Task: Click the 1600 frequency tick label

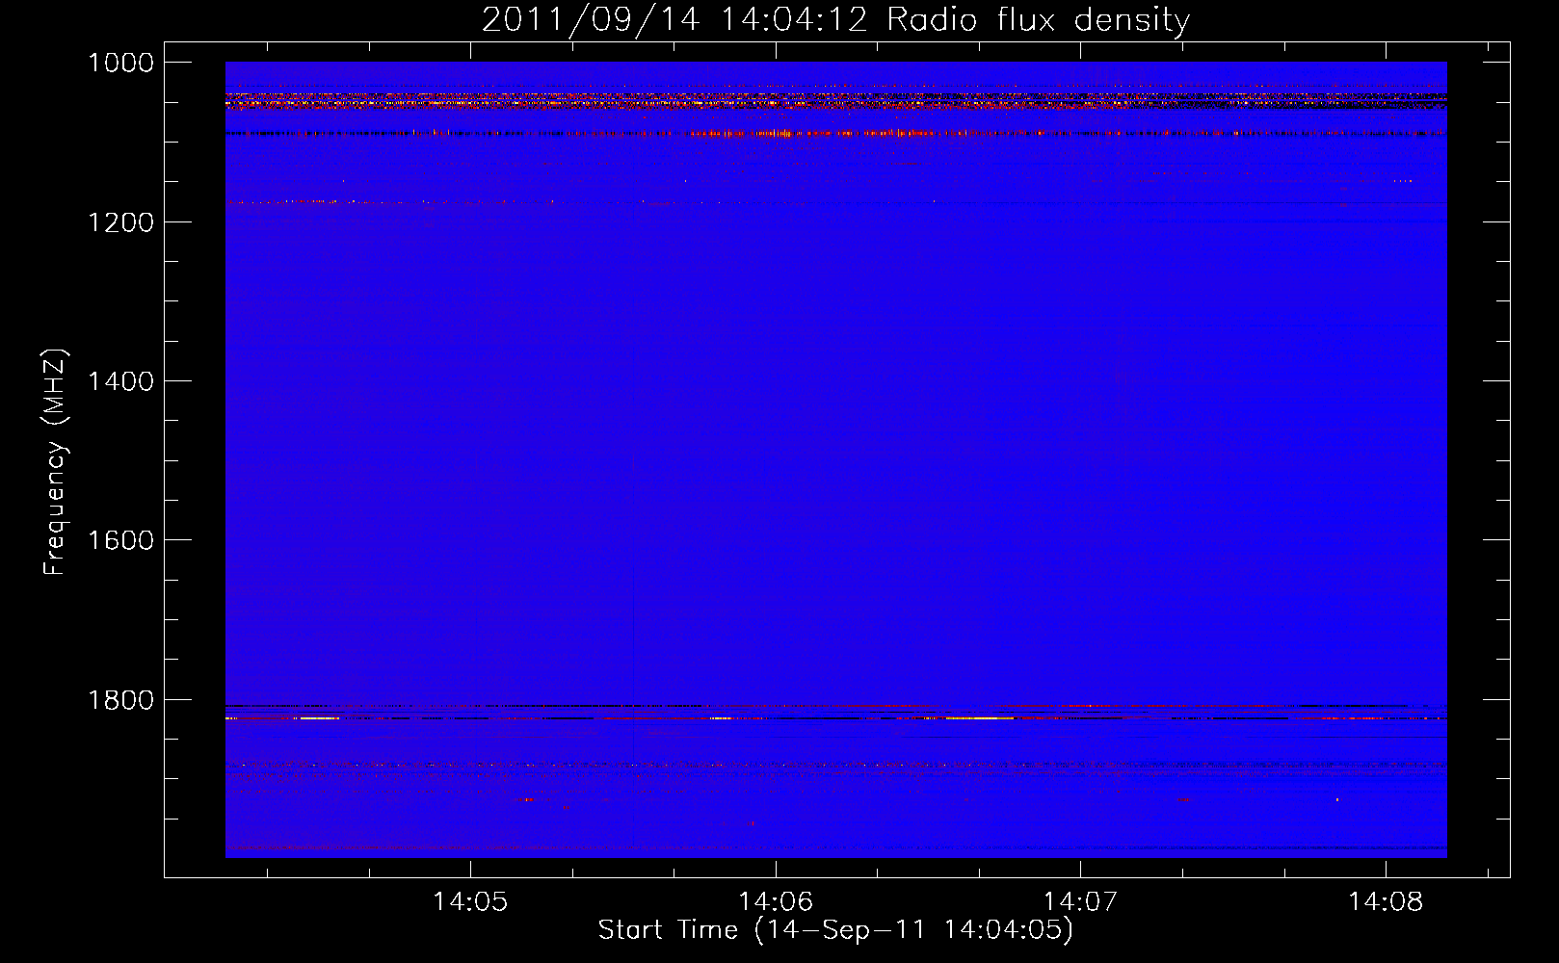Action: pyautogui.click(x=121, y=540)
